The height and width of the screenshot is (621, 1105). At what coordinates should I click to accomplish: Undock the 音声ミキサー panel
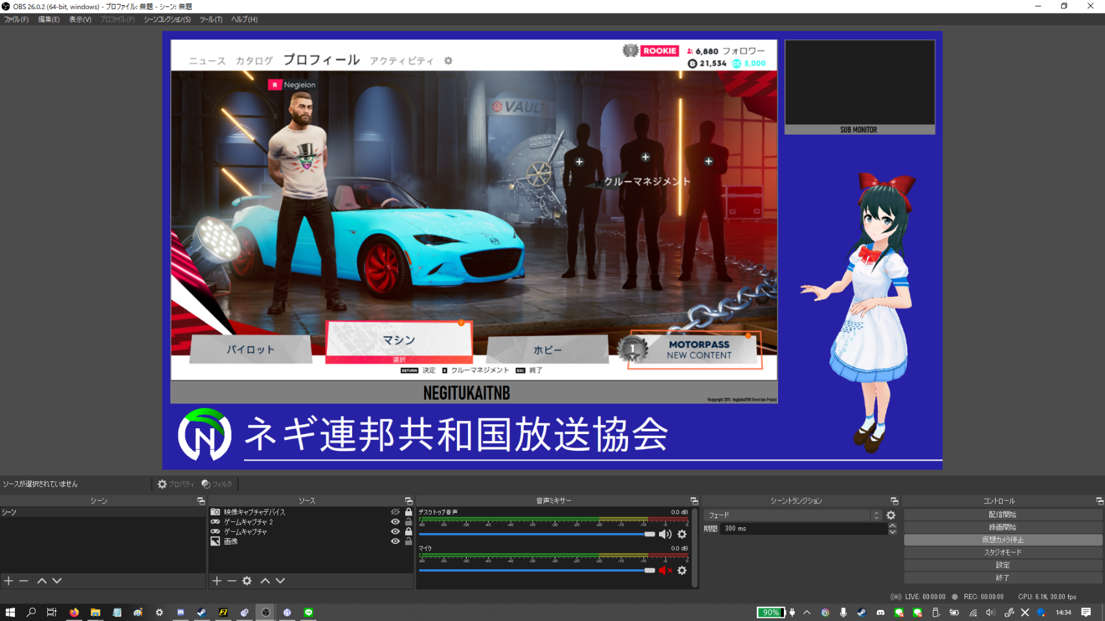tap(694, 501)
